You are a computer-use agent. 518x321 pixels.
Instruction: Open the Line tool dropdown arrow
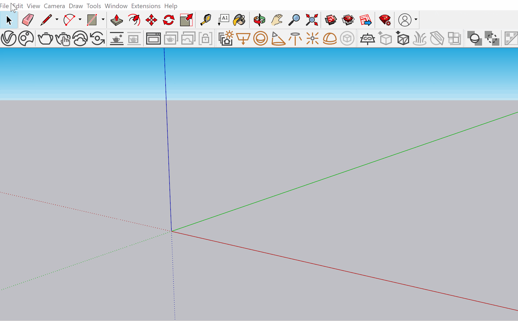pyautogui.click(x=57, y=19)
